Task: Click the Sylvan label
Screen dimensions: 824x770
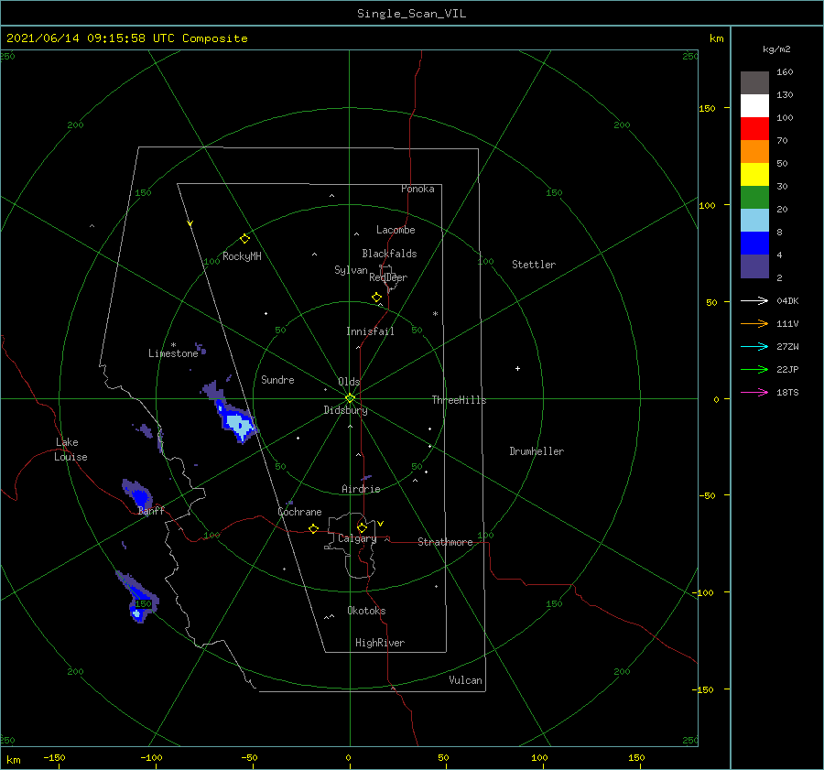Action: click(x=351, y=270)
